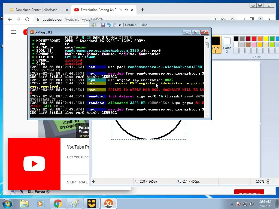Click the lock icon in the address bar
279x209 pixels.
coord(38,19)
